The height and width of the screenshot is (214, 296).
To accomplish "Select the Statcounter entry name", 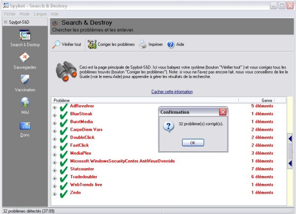I will pos(82,169).
